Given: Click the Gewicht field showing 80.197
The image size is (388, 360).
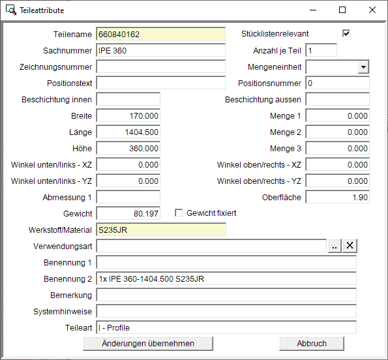Looking at the screenshot, I should point(128,213).
